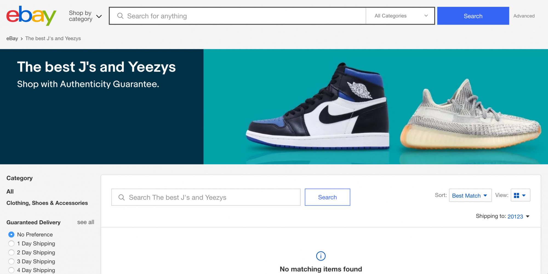Pick 3 Day Shipping radio button
The height and width of the screenshot is (274, 548).
11,261
